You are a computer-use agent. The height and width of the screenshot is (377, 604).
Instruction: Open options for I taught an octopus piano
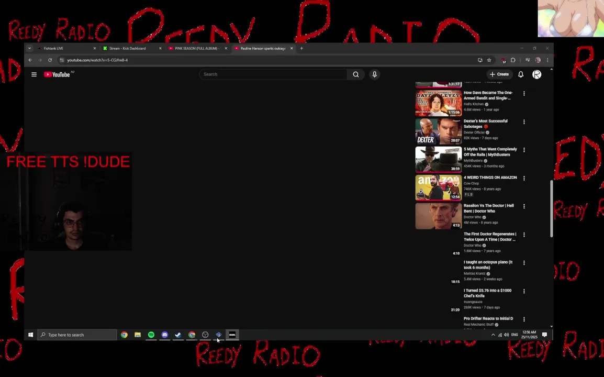point(524,263)
